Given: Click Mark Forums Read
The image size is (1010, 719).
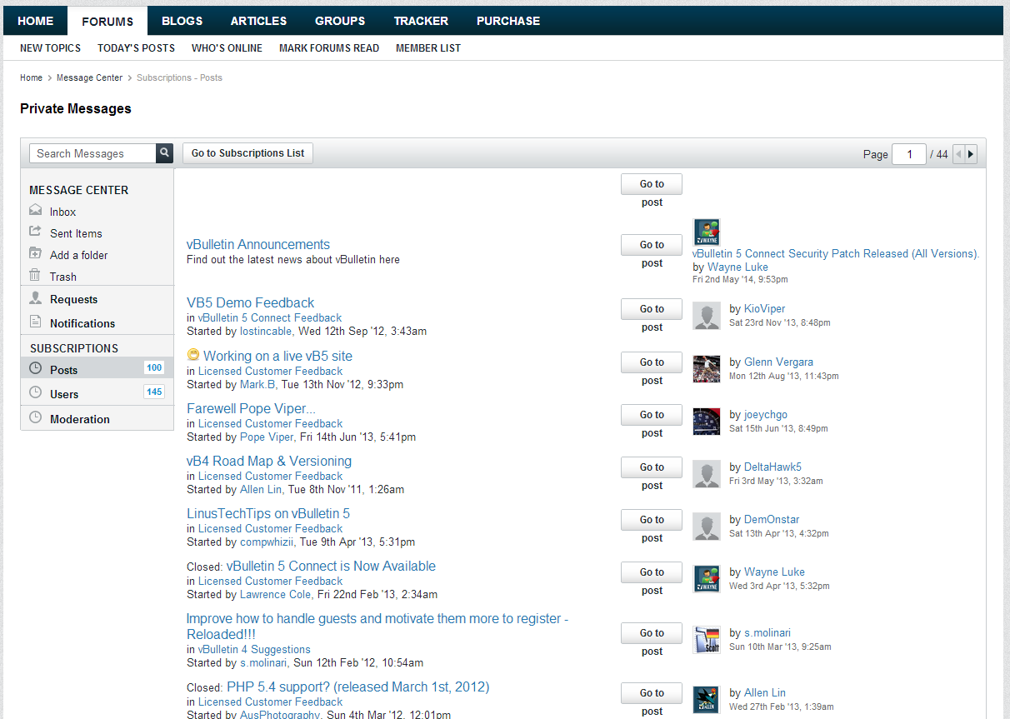Looking at the screenshot, I should [x=329, y=48].
